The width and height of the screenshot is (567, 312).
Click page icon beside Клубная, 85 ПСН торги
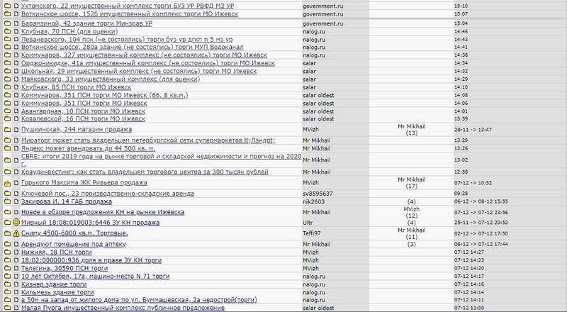click(x=16, y=87)
